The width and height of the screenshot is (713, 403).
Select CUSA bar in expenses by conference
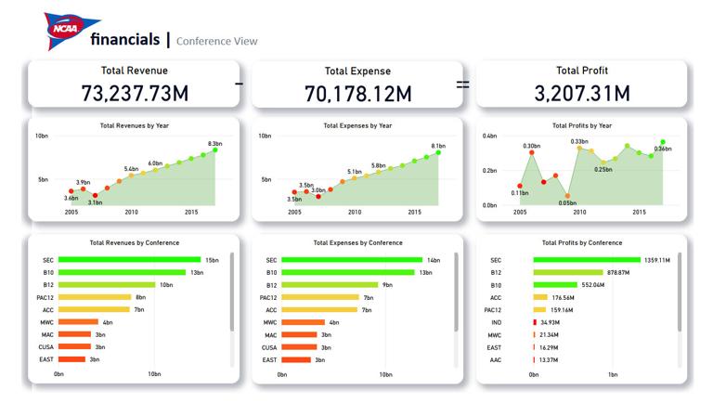click(x=299, y=347)
